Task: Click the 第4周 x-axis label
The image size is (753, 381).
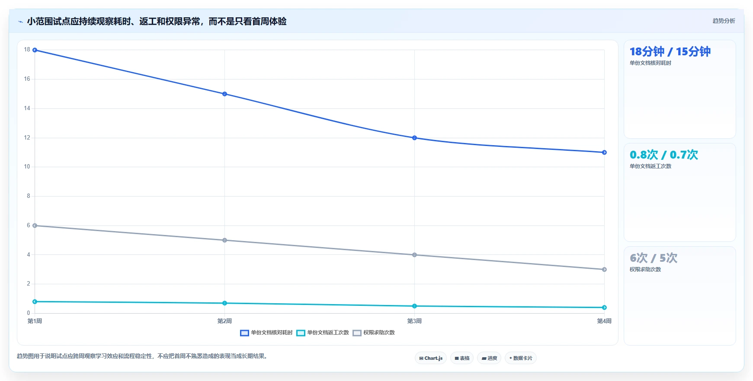Action: (604, 321)
